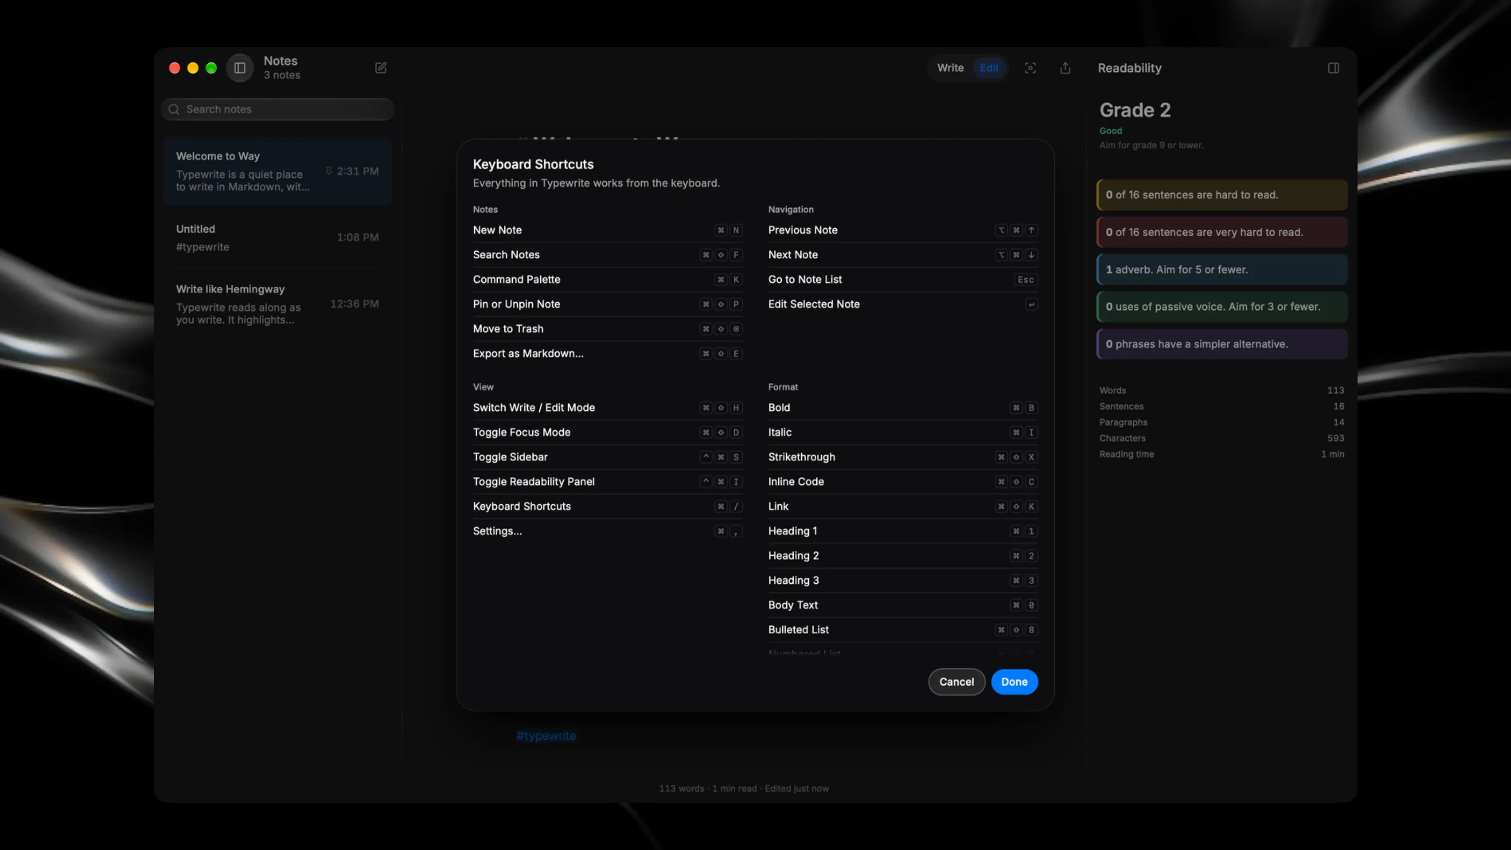1511x850 pixels.
Task: Select Edit Selected Note row
Action: click(x=903, y=304)
